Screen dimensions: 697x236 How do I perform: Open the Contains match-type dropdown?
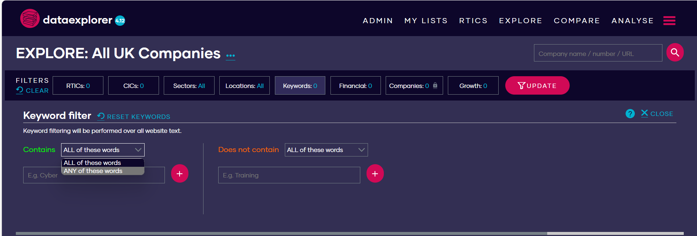coord(103,150)
